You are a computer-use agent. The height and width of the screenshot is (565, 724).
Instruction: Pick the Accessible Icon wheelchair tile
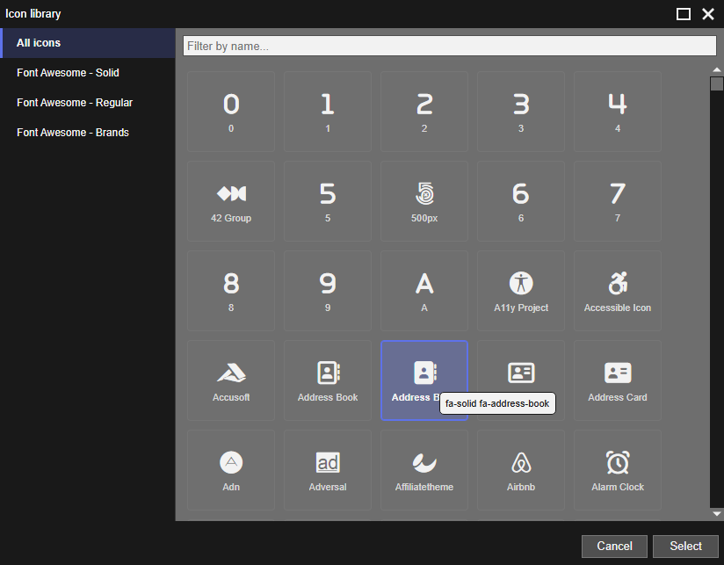(618, 290)
